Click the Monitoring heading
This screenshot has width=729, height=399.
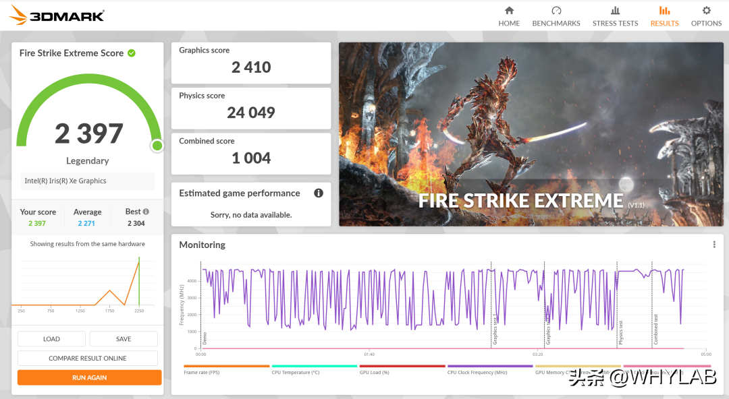click(x=202, y=245)
